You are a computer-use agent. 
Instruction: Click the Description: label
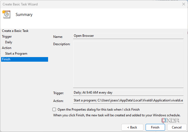click(62, 44)
